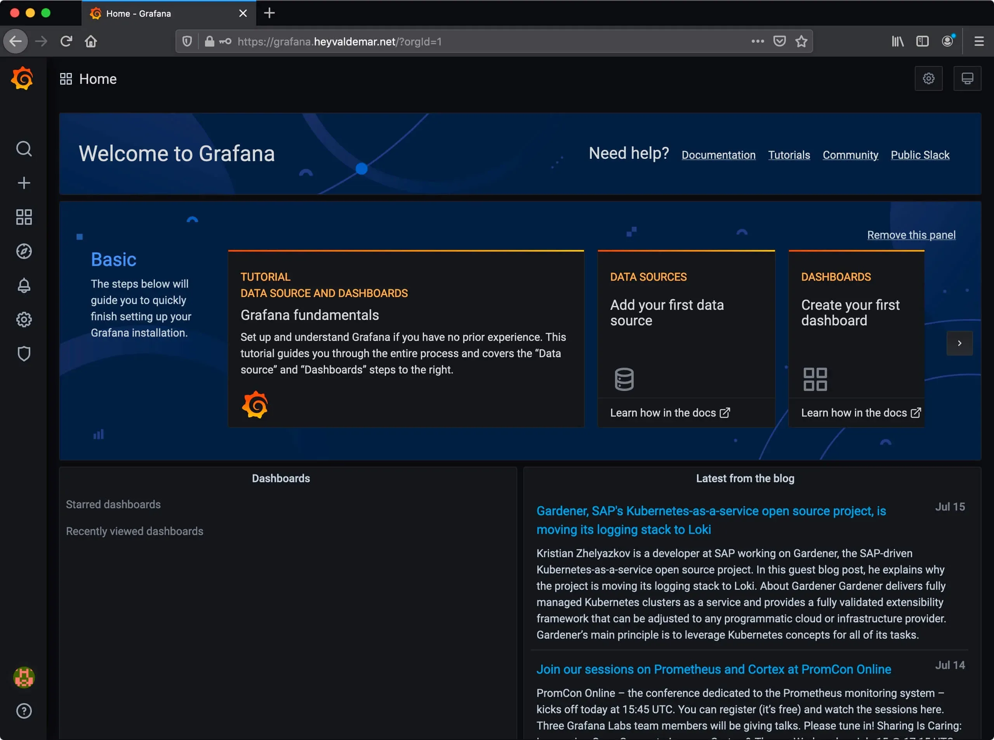994x740 pixels.
Task: Click the tracking protection shield in the address bar
Action: (x=187, y=41)
